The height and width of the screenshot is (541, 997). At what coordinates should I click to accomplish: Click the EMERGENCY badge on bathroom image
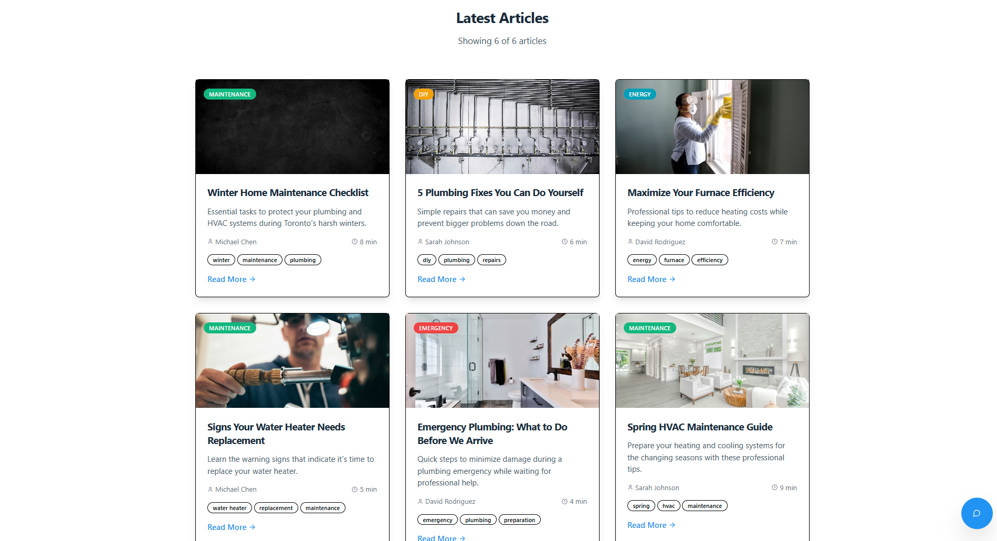pyautogui.click(x=435, y=328)
